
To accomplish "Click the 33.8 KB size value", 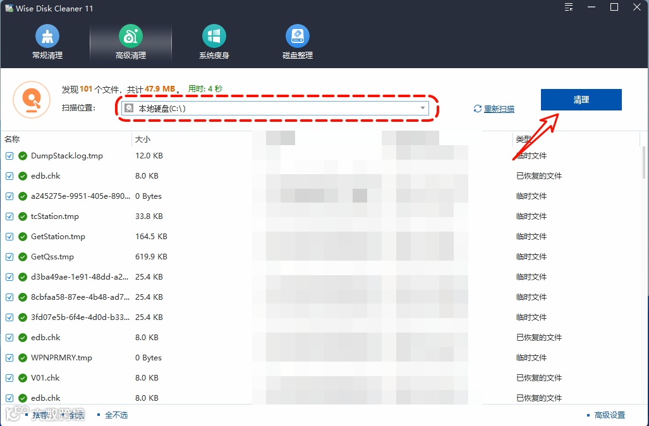I will 149,216.
